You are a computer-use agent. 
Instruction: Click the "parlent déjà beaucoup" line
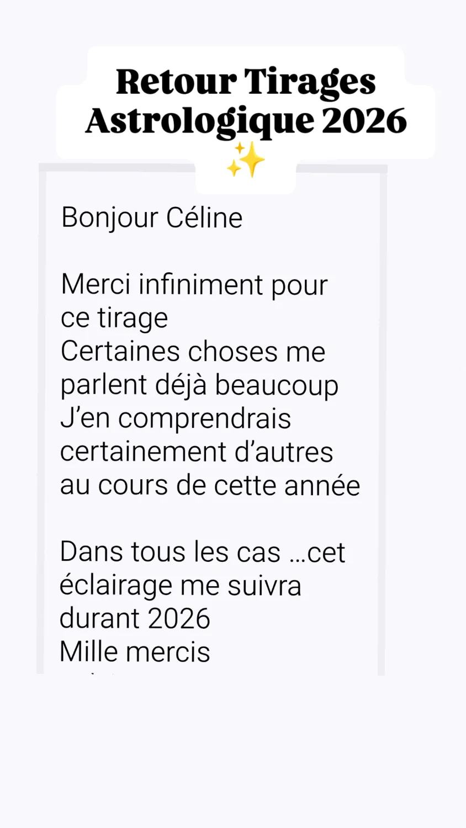pyautogui.click(x=199, y=385)
